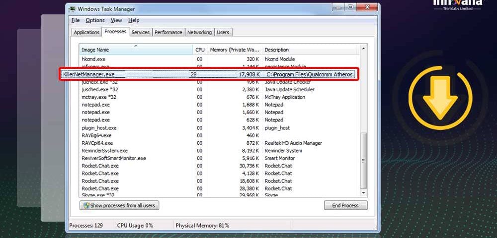Click the scrollbar up arrow
497x238 pixels.
coord(364,49)
